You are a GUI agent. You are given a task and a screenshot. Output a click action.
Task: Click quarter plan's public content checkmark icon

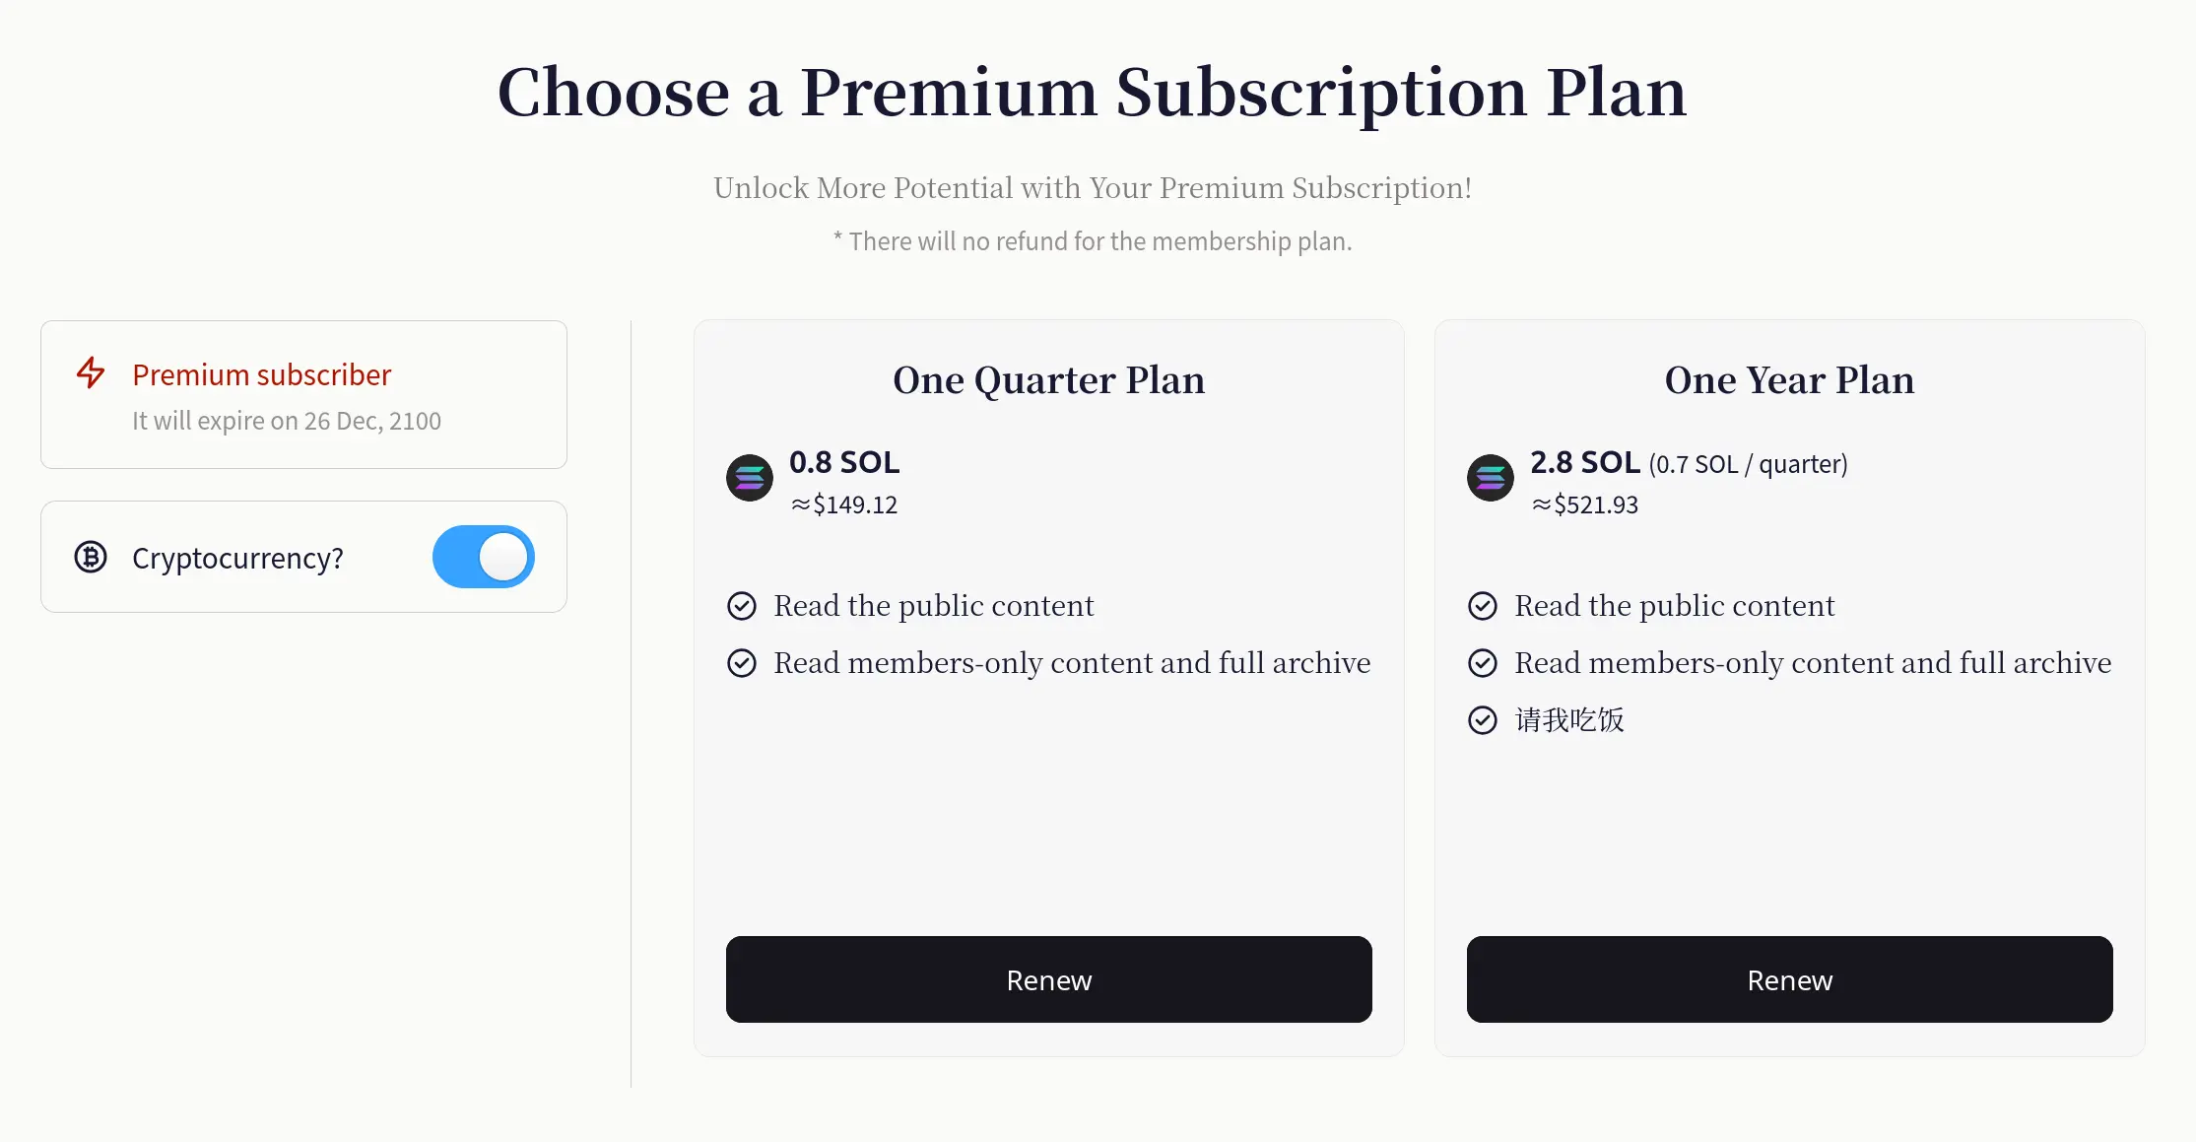pos(742,606)
